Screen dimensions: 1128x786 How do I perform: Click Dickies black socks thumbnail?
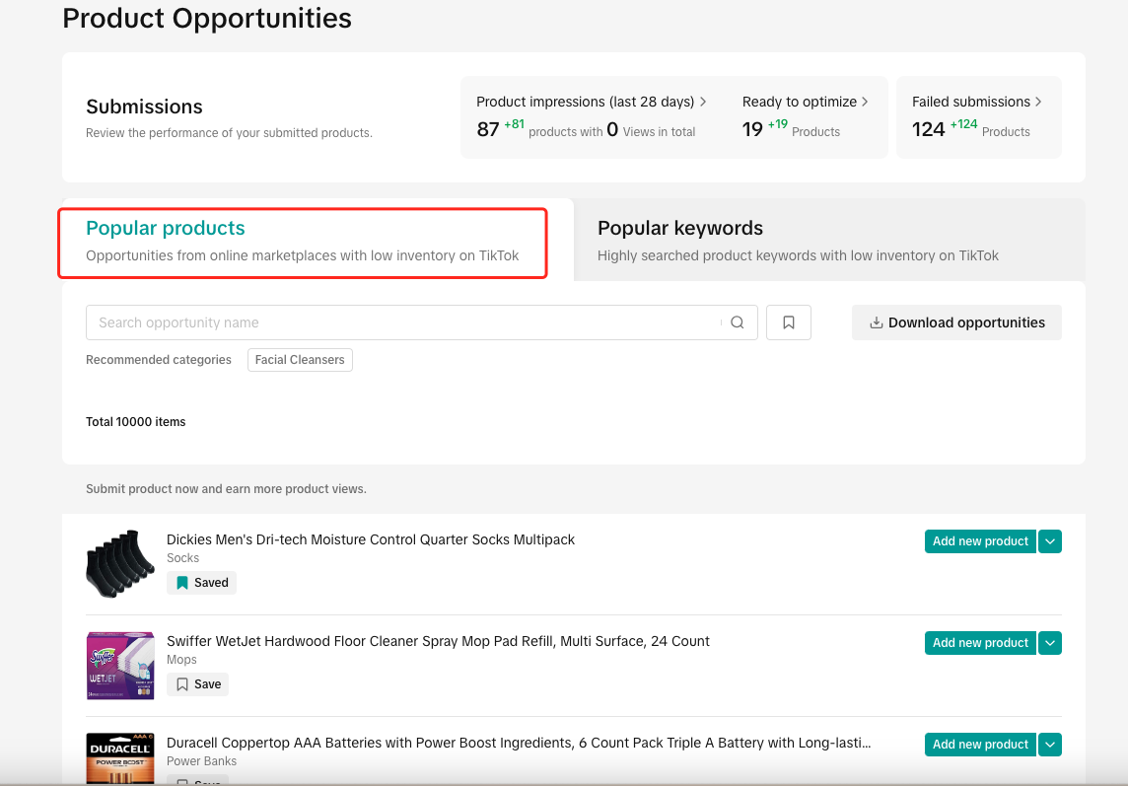(120, 565)
